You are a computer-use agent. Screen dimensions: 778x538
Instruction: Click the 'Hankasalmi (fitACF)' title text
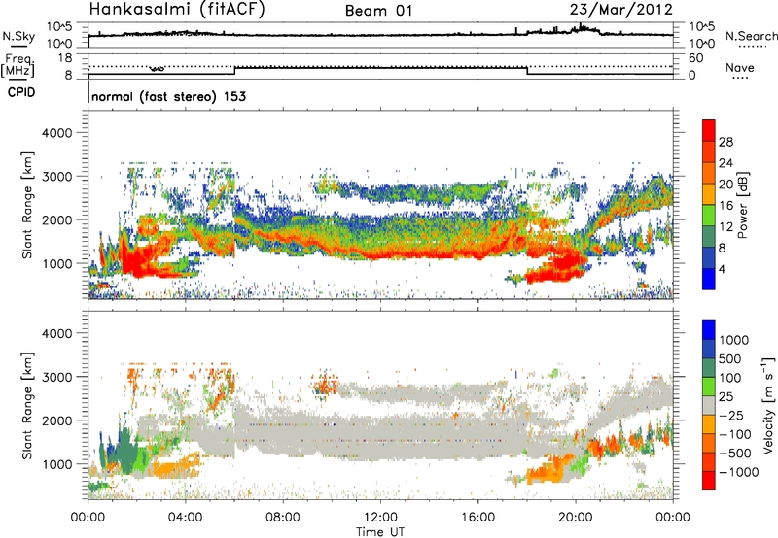coord(177,10)
